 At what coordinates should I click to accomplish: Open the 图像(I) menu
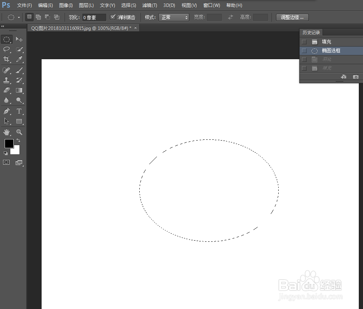(66, 5)
